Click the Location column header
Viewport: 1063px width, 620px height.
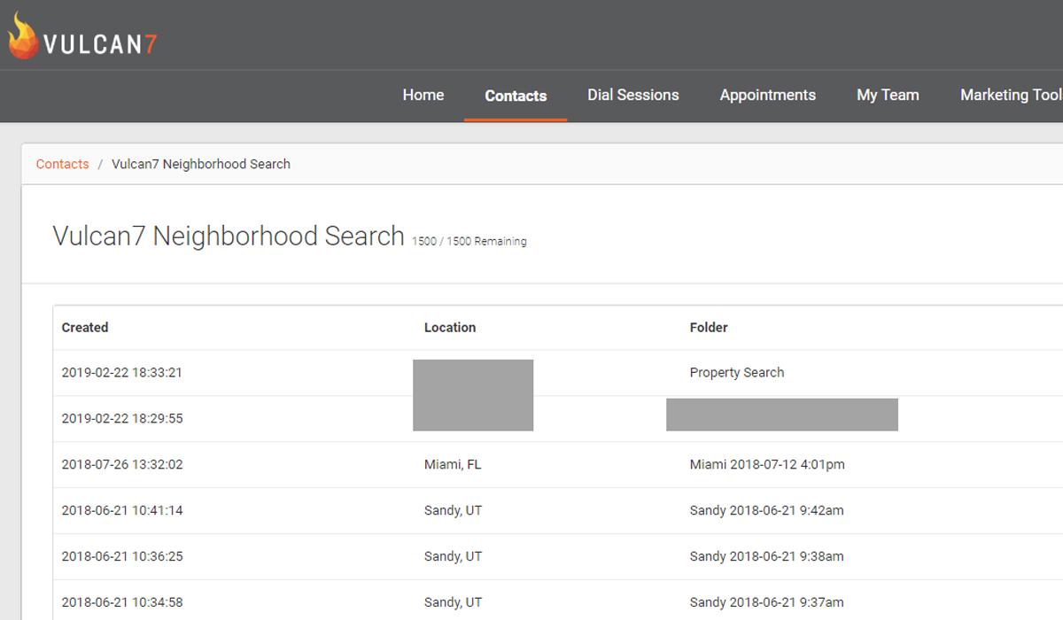(x=450, y=328)
